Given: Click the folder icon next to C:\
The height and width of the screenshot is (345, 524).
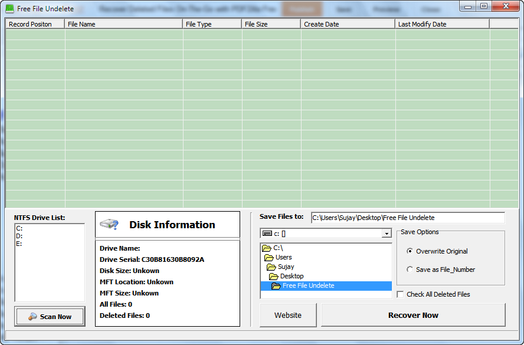Looking at the screenshot, I should (x=266, y=248).
